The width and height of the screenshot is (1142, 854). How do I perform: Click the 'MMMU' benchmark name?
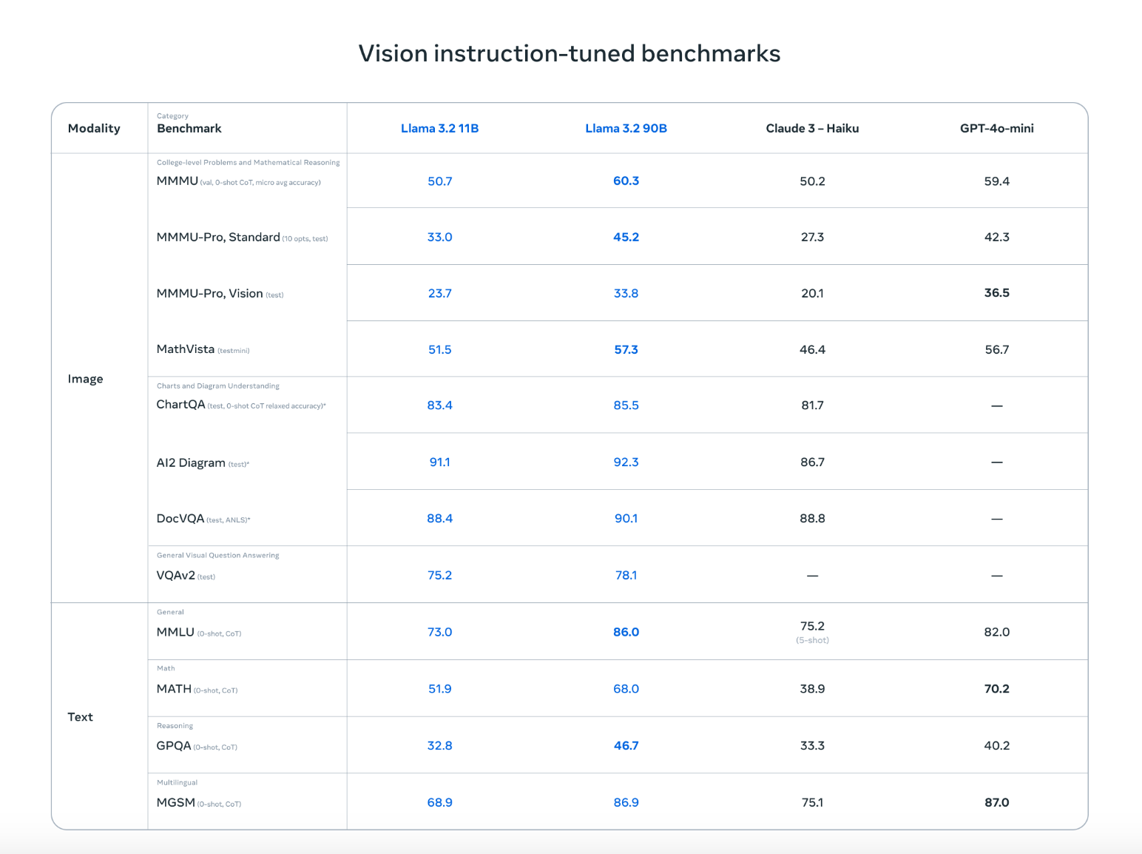click(x=178, y=181)
